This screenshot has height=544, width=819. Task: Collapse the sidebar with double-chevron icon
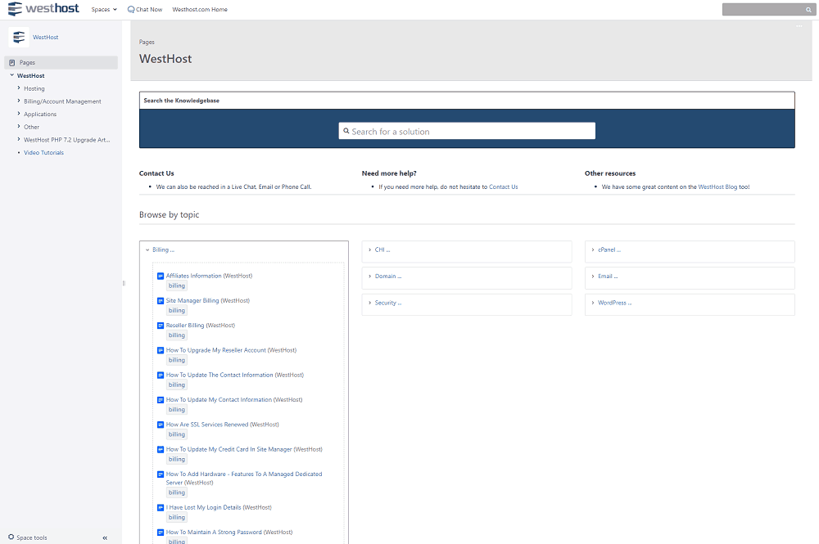click(105, 537)
